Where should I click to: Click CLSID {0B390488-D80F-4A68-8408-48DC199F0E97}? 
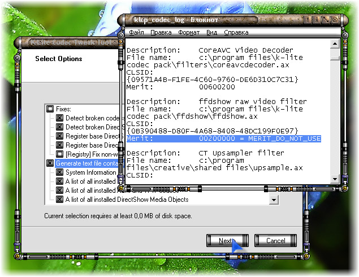point(212,131)
